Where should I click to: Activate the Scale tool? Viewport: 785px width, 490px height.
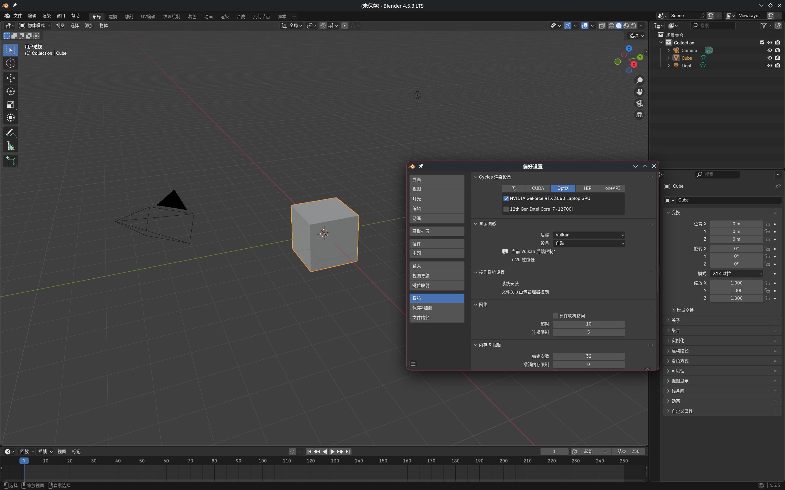click(x=11, y=104)
